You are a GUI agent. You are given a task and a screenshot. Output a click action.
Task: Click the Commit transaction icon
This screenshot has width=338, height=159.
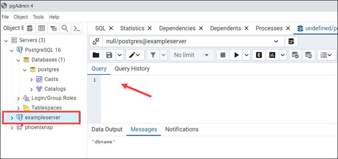(295, 55)
